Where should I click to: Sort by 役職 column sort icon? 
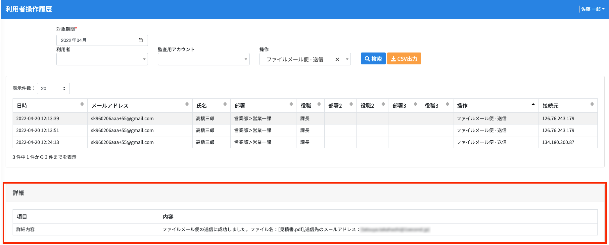(x=319, y=104)
